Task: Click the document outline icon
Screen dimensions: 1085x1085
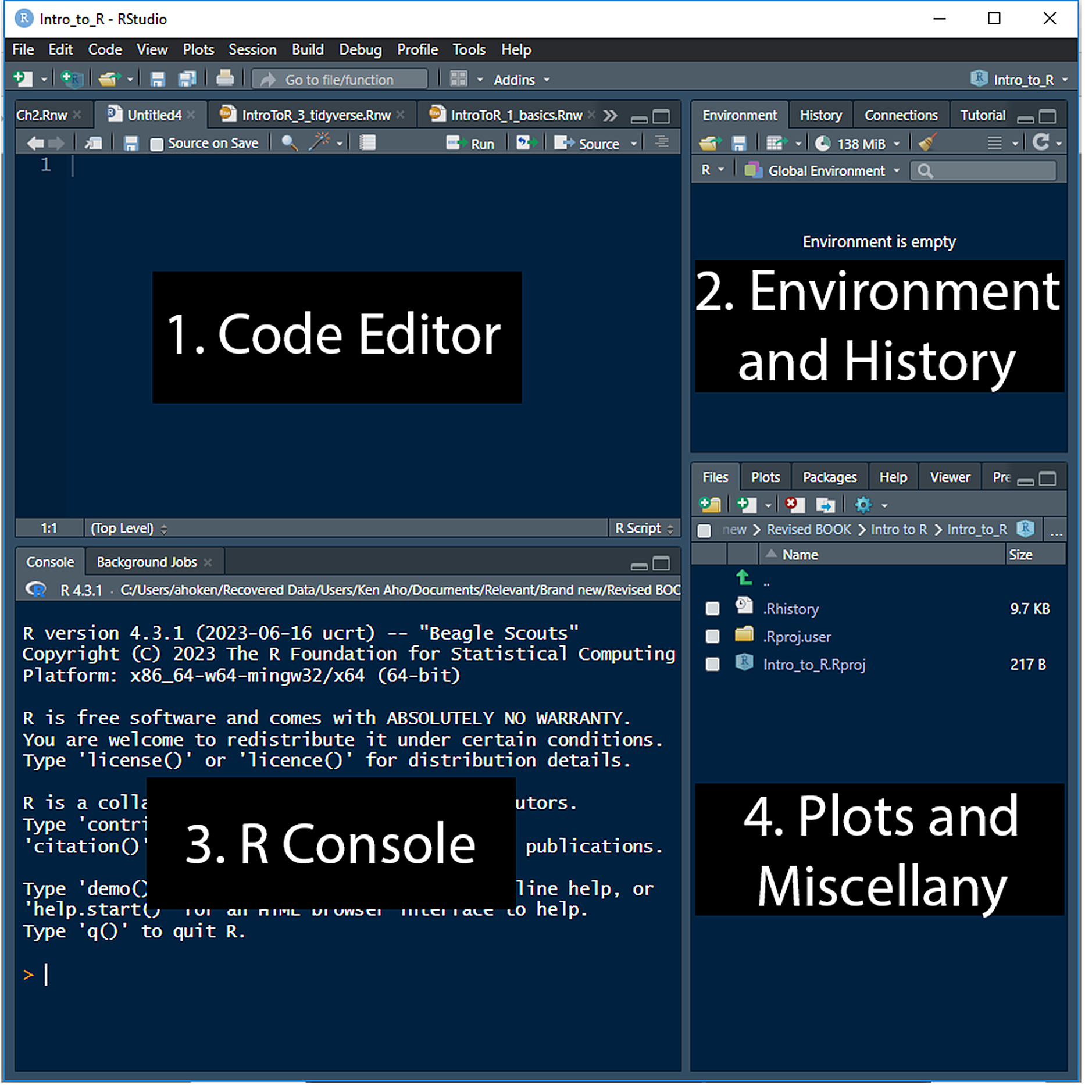Action: (x=662, y=142)
